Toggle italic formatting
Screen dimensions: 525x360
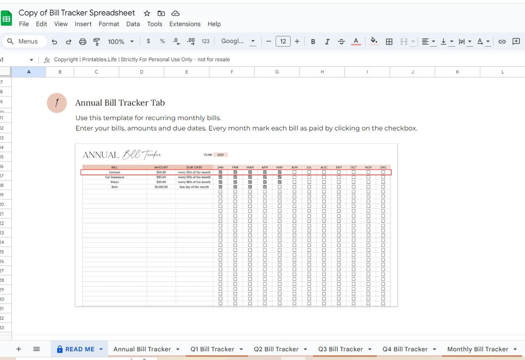[327, 42]
